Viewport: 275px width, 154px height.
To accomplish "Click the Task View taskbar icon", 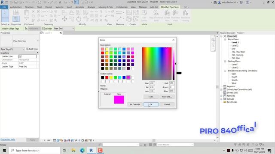I will [x=64, y=150].
